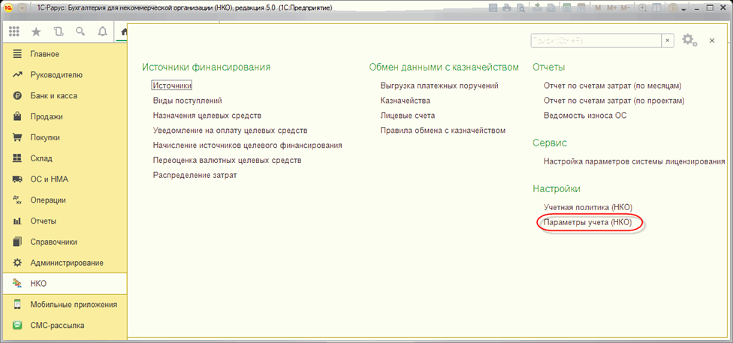Open the Администрирование section
The height and width of the screenshot is (343, 733).
(64, 263)
